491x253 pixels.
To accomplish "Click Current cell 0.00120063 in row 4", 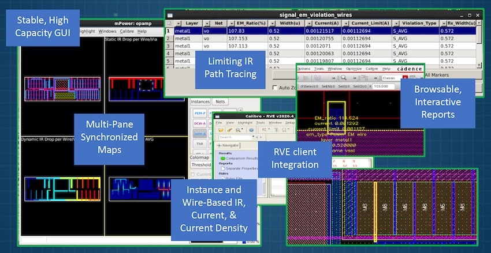I will tap(323, 54).
